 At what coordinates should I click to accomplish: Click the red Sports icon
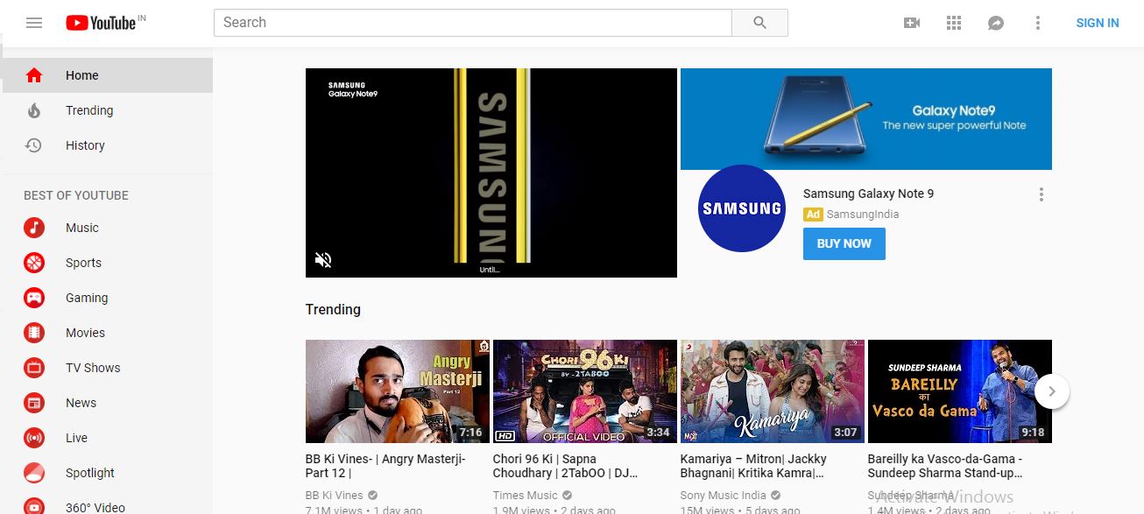pos(34,263)
